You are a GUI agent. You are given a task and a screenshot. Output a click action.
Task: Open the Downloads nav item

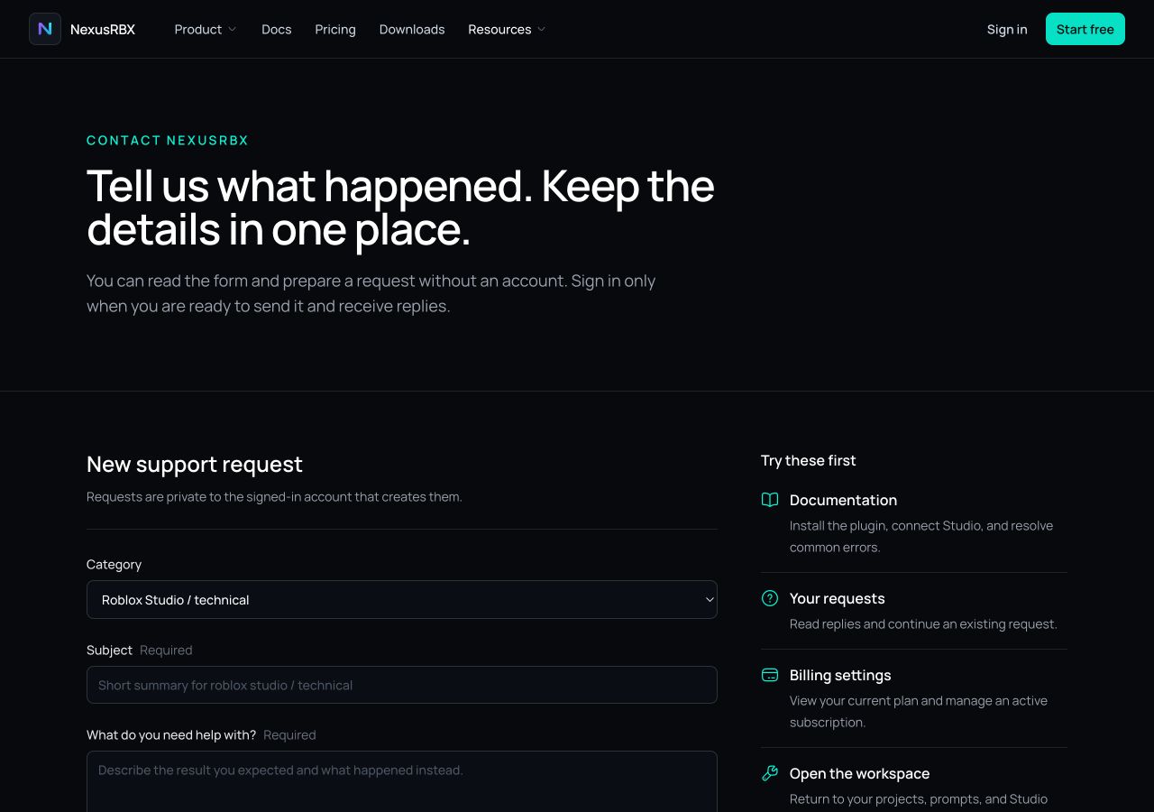[x=412, y=29]
